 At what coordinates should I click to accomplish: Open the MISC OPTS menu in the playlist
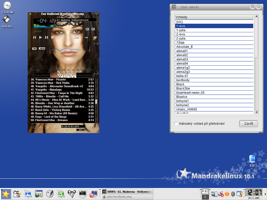(x=56, y=127)
